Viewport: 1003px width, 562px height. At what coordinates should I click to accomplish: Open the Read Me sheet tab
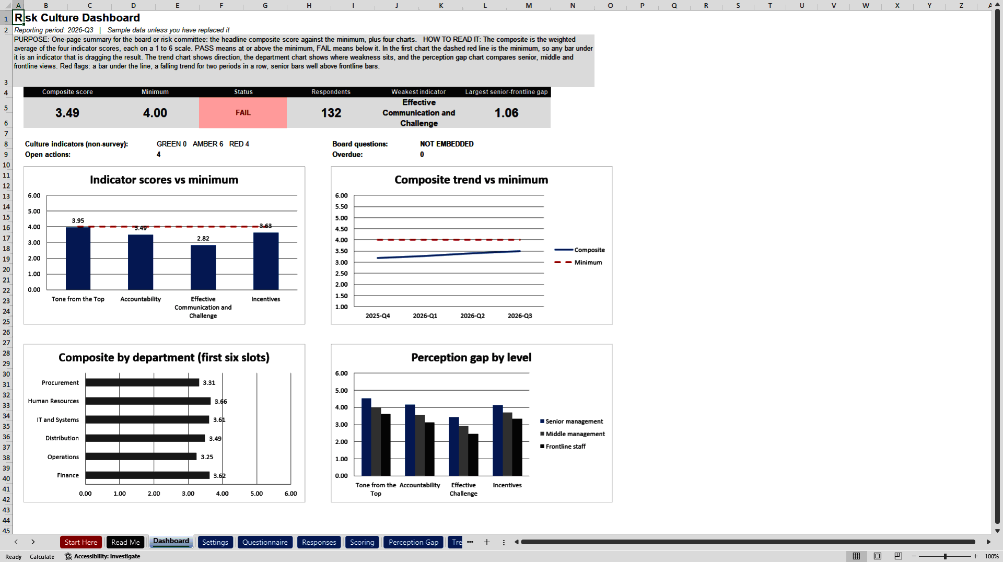coord(125,542)
